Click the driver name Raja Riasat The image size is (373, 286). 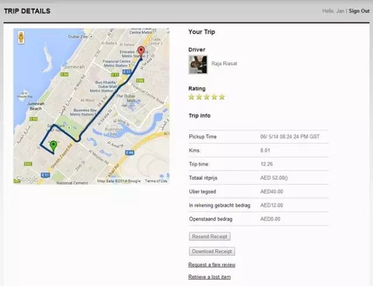pyautogui.click(x=224, y=64)
